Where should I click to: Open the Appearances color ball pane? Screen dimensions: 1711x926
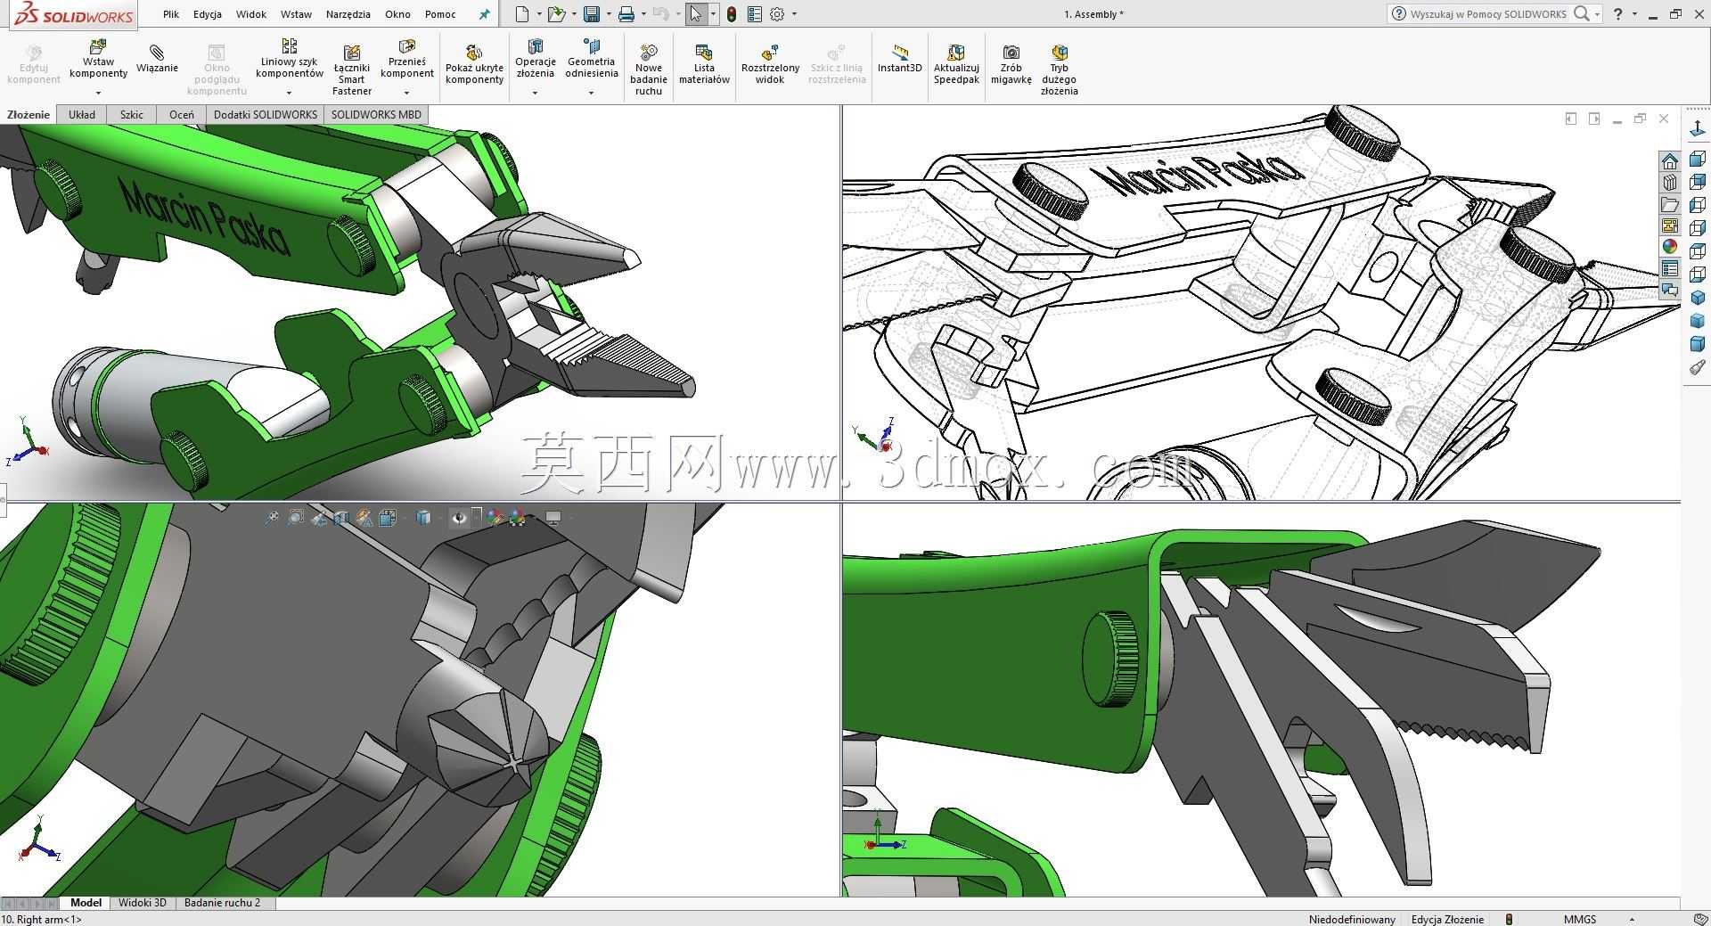coord(1669,247)
